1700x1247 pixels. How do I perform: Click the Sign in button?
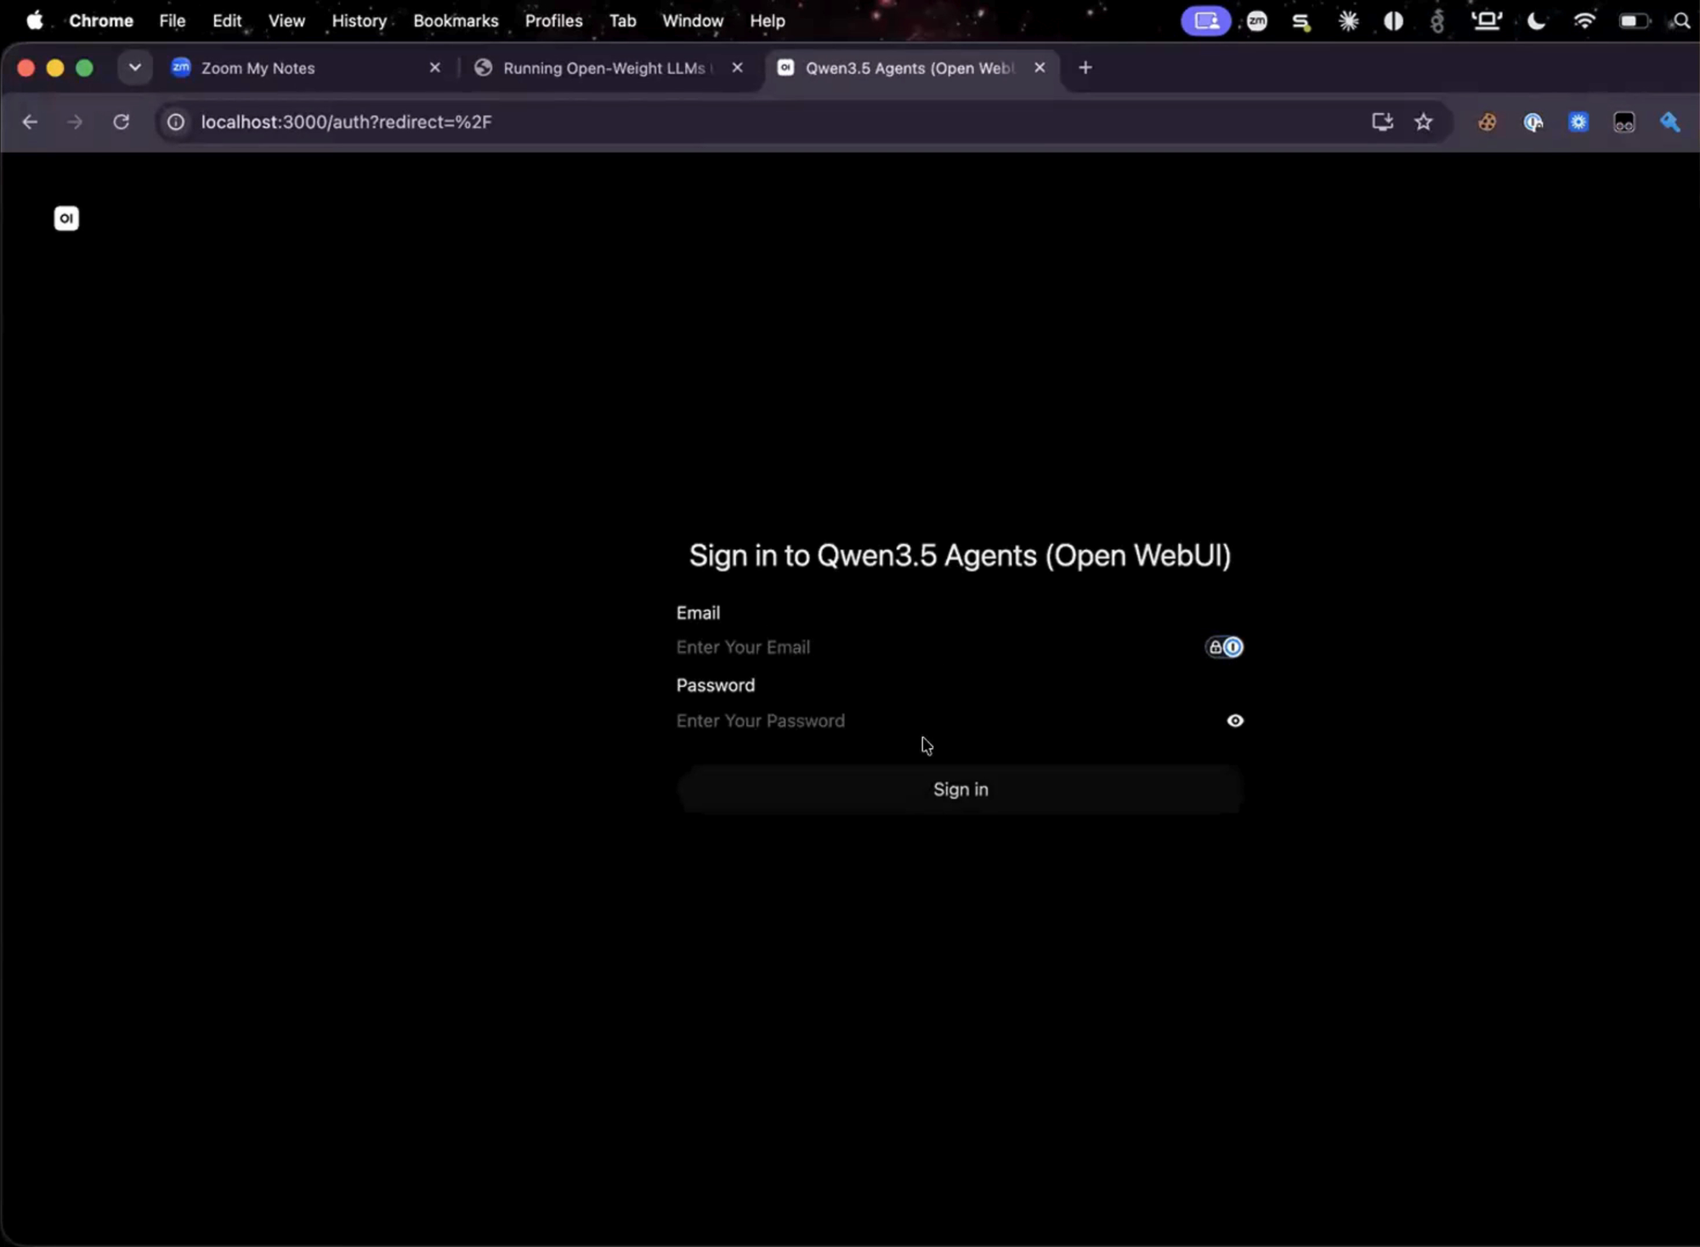pyautogui.click(x=960, y=790)
